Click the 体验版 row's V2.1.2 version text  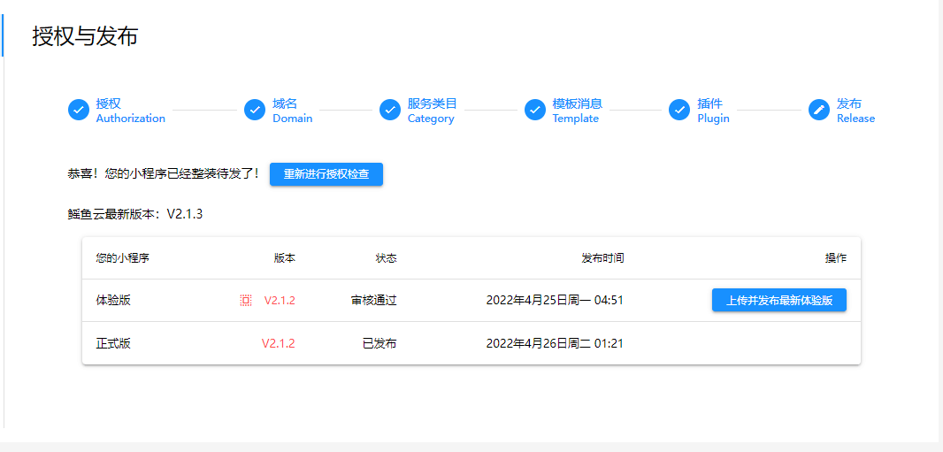pyautogui.click(x=280, y=301)
